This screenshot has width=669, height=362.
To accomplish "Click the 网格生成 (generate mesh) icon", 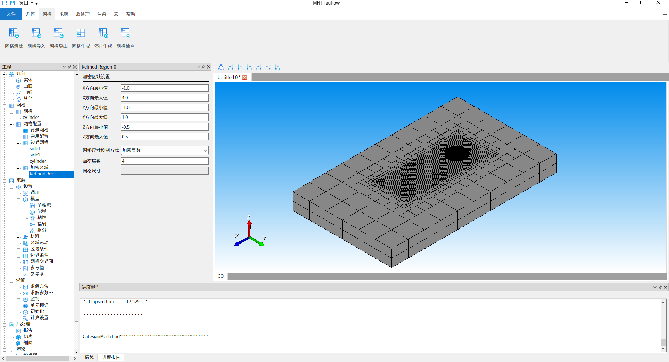I will [x=81, y=33].
